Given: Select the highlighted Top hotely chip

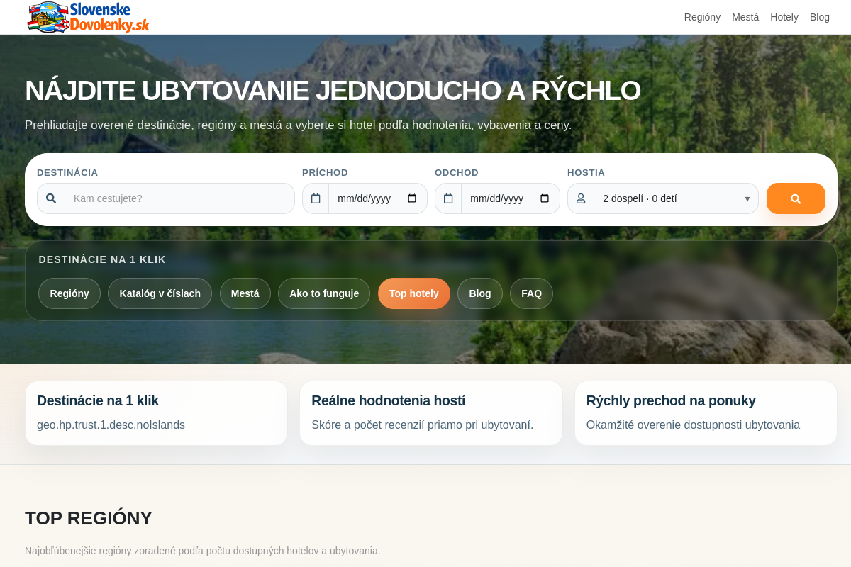Looking at the screenshot, I should tap(414, 293).
